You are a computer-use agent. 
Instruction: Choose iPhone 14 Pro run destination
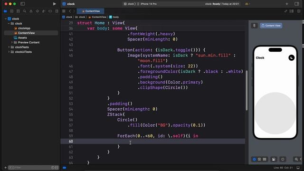point(147,4)
